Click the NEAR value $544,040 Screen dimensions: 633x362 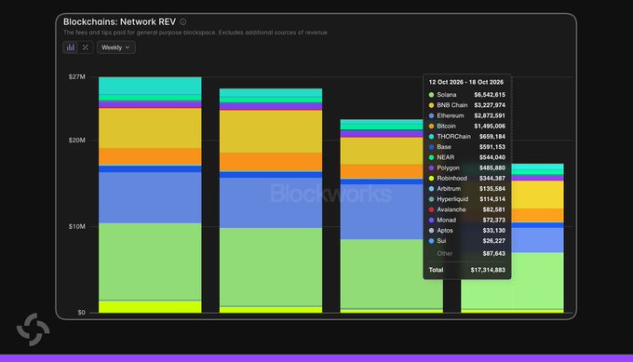[x=492, y=157]
